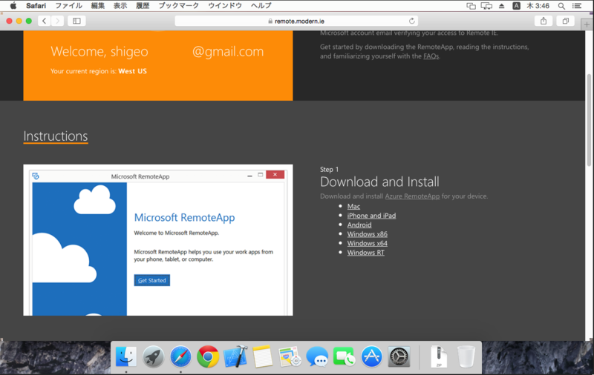Toggle the Safari sidebar button
594x375 pixels.
tap(76, 21)
